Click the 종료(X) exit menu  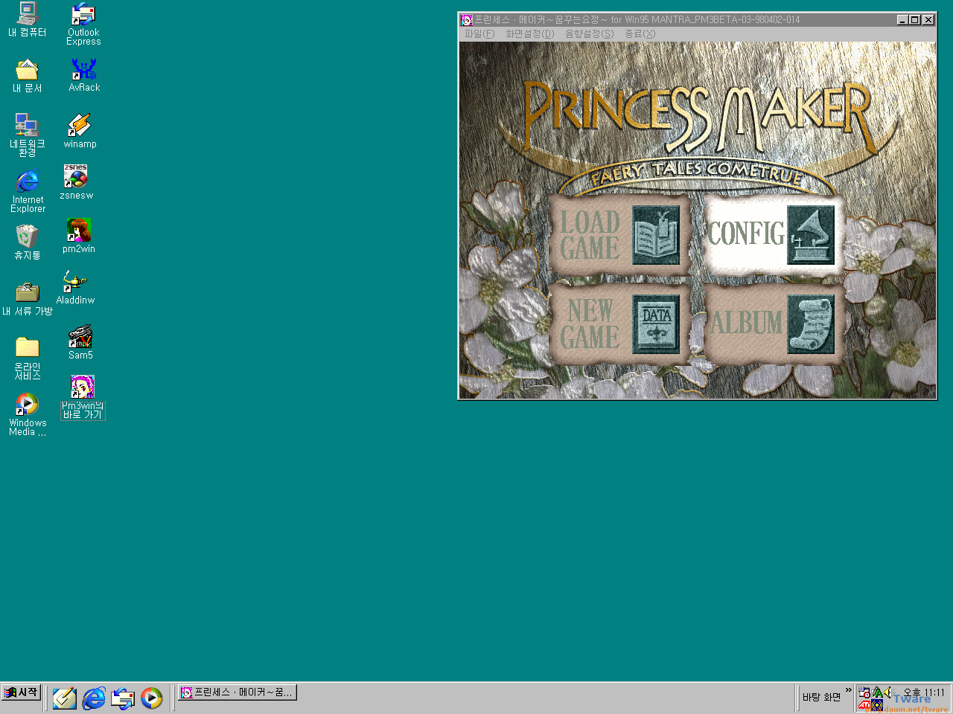[x=640, y=34]
